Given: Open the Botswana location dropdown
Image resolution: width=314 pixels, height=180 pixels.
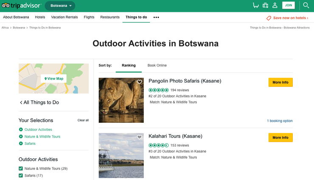Looking at the screenshot, I should pyautogui.click(x=60, y=6).
